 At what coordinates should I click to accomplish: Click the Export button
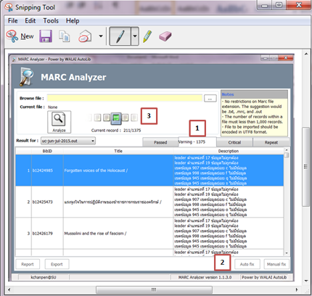[x=57, y=264]
